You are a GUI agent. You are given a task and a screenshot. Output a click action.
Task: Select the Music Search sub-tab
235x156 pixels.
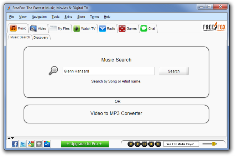click(20, 37)
